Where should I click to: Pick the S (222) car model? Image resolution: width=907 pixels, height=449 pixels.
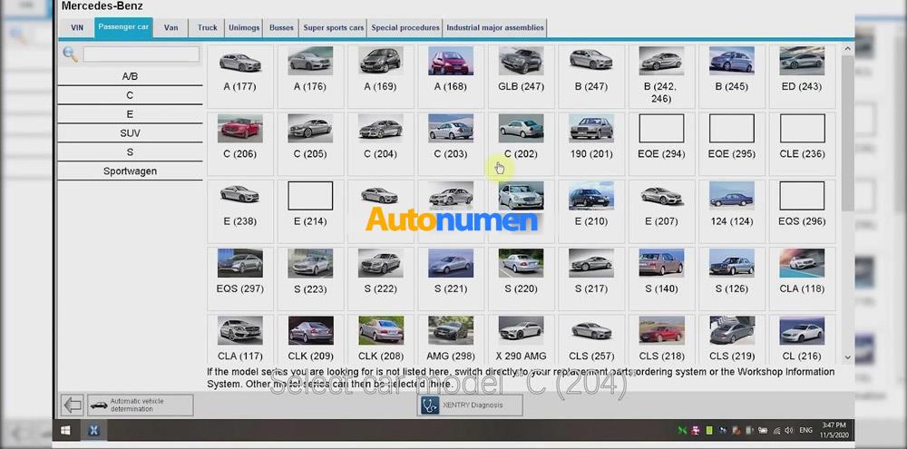click(380, 278)
